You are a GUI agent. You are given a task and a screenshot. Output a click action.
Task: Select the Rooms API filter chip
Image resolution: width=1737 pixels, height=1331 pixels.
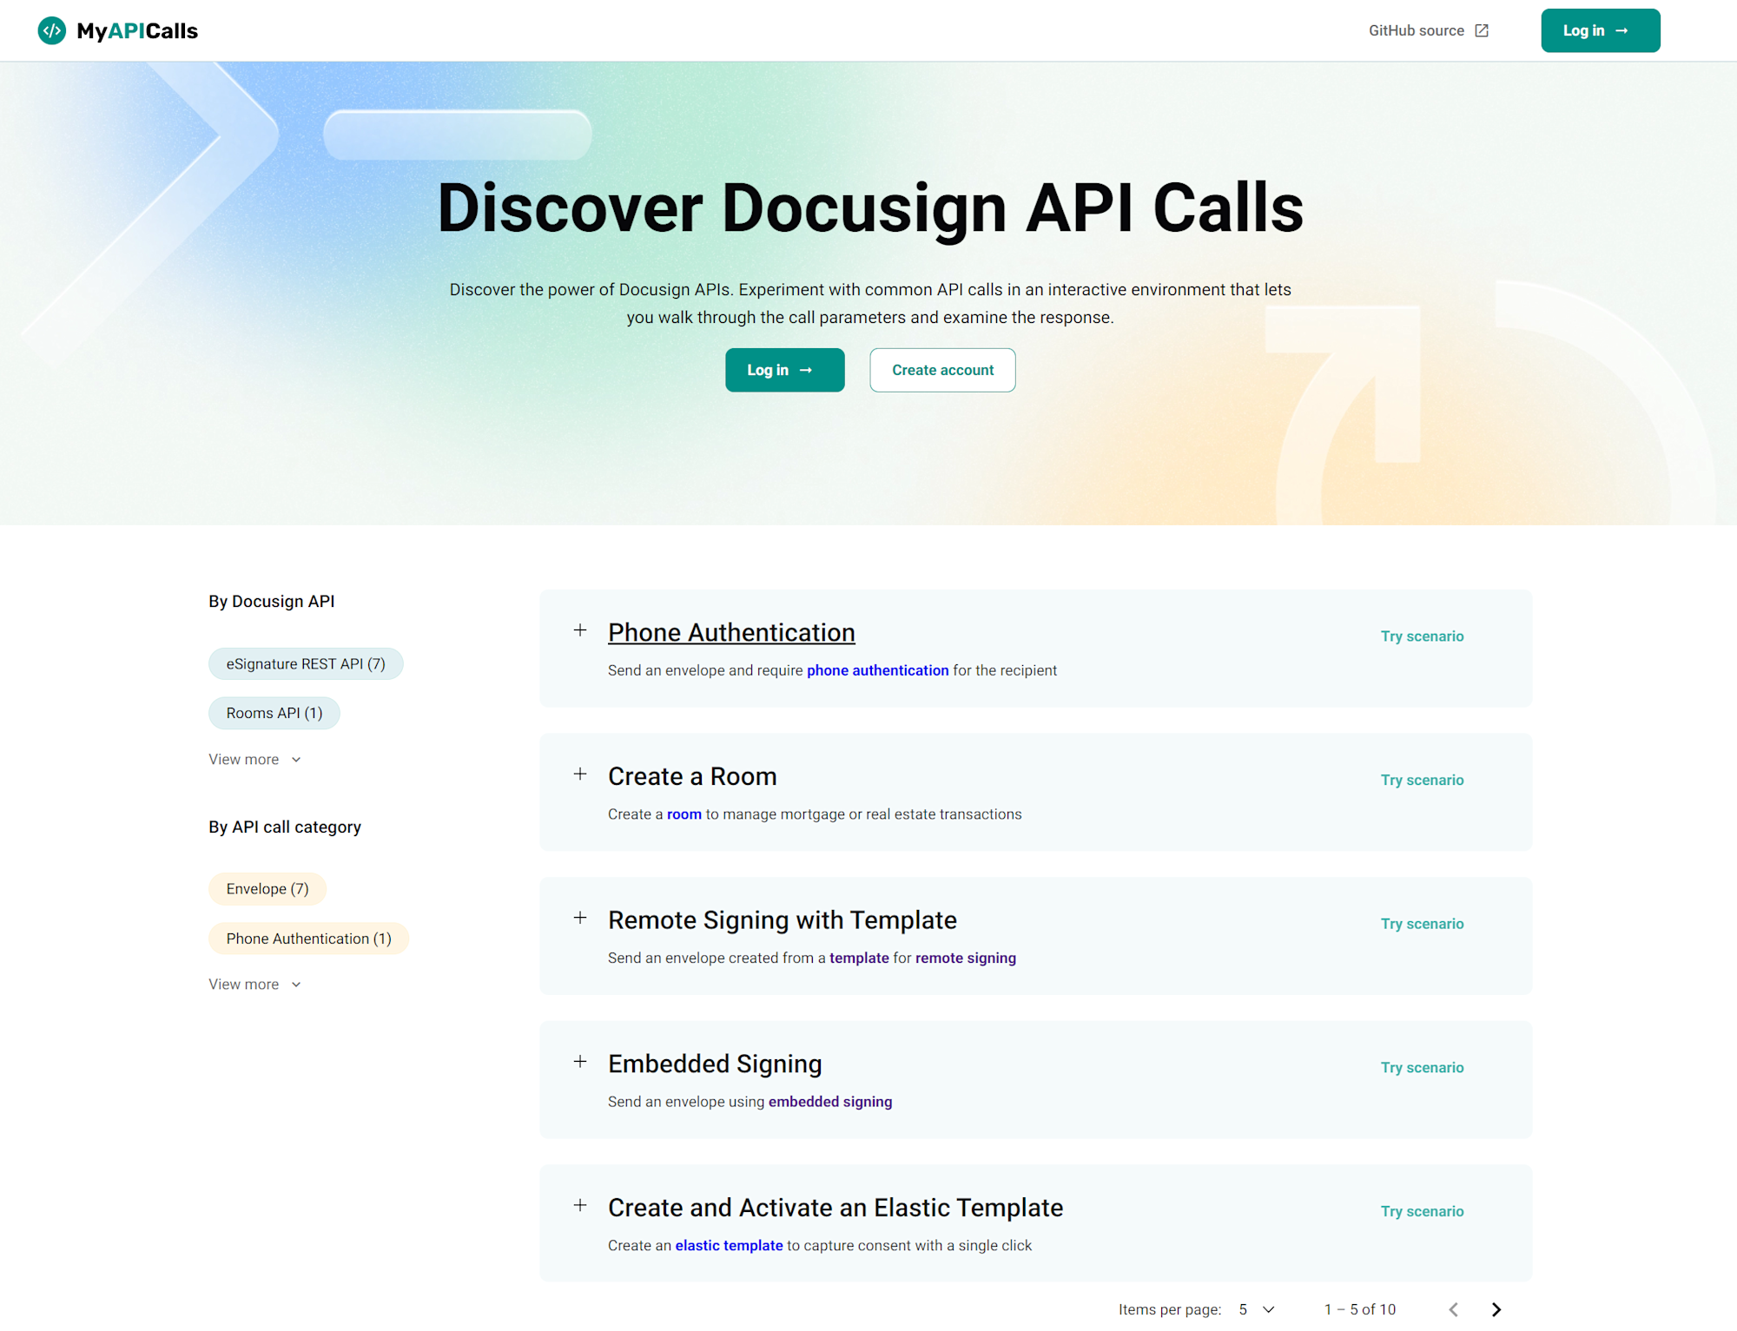point(274,713)
